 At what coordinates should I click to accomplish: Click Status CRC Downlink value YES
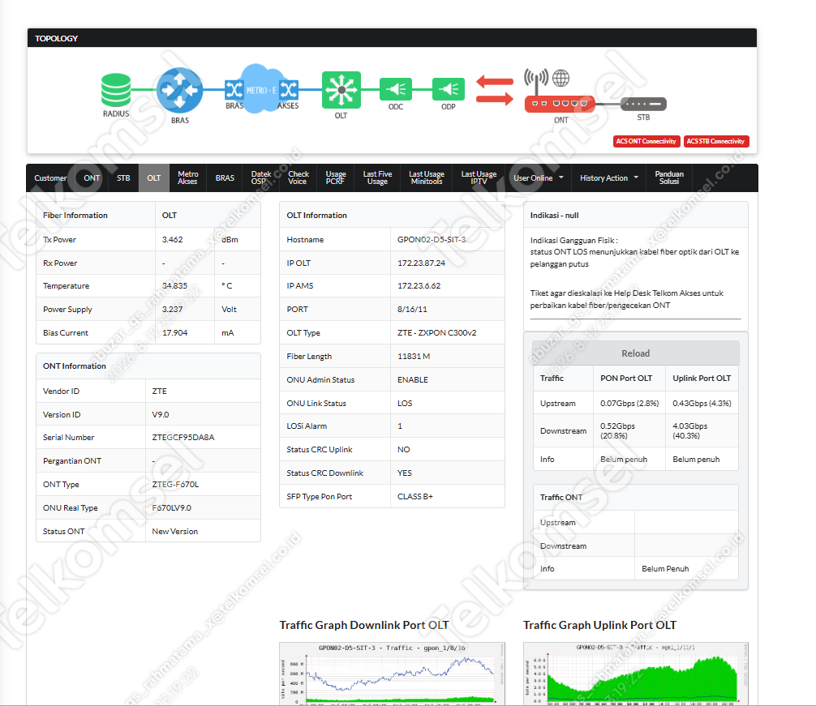click(405, 473)
